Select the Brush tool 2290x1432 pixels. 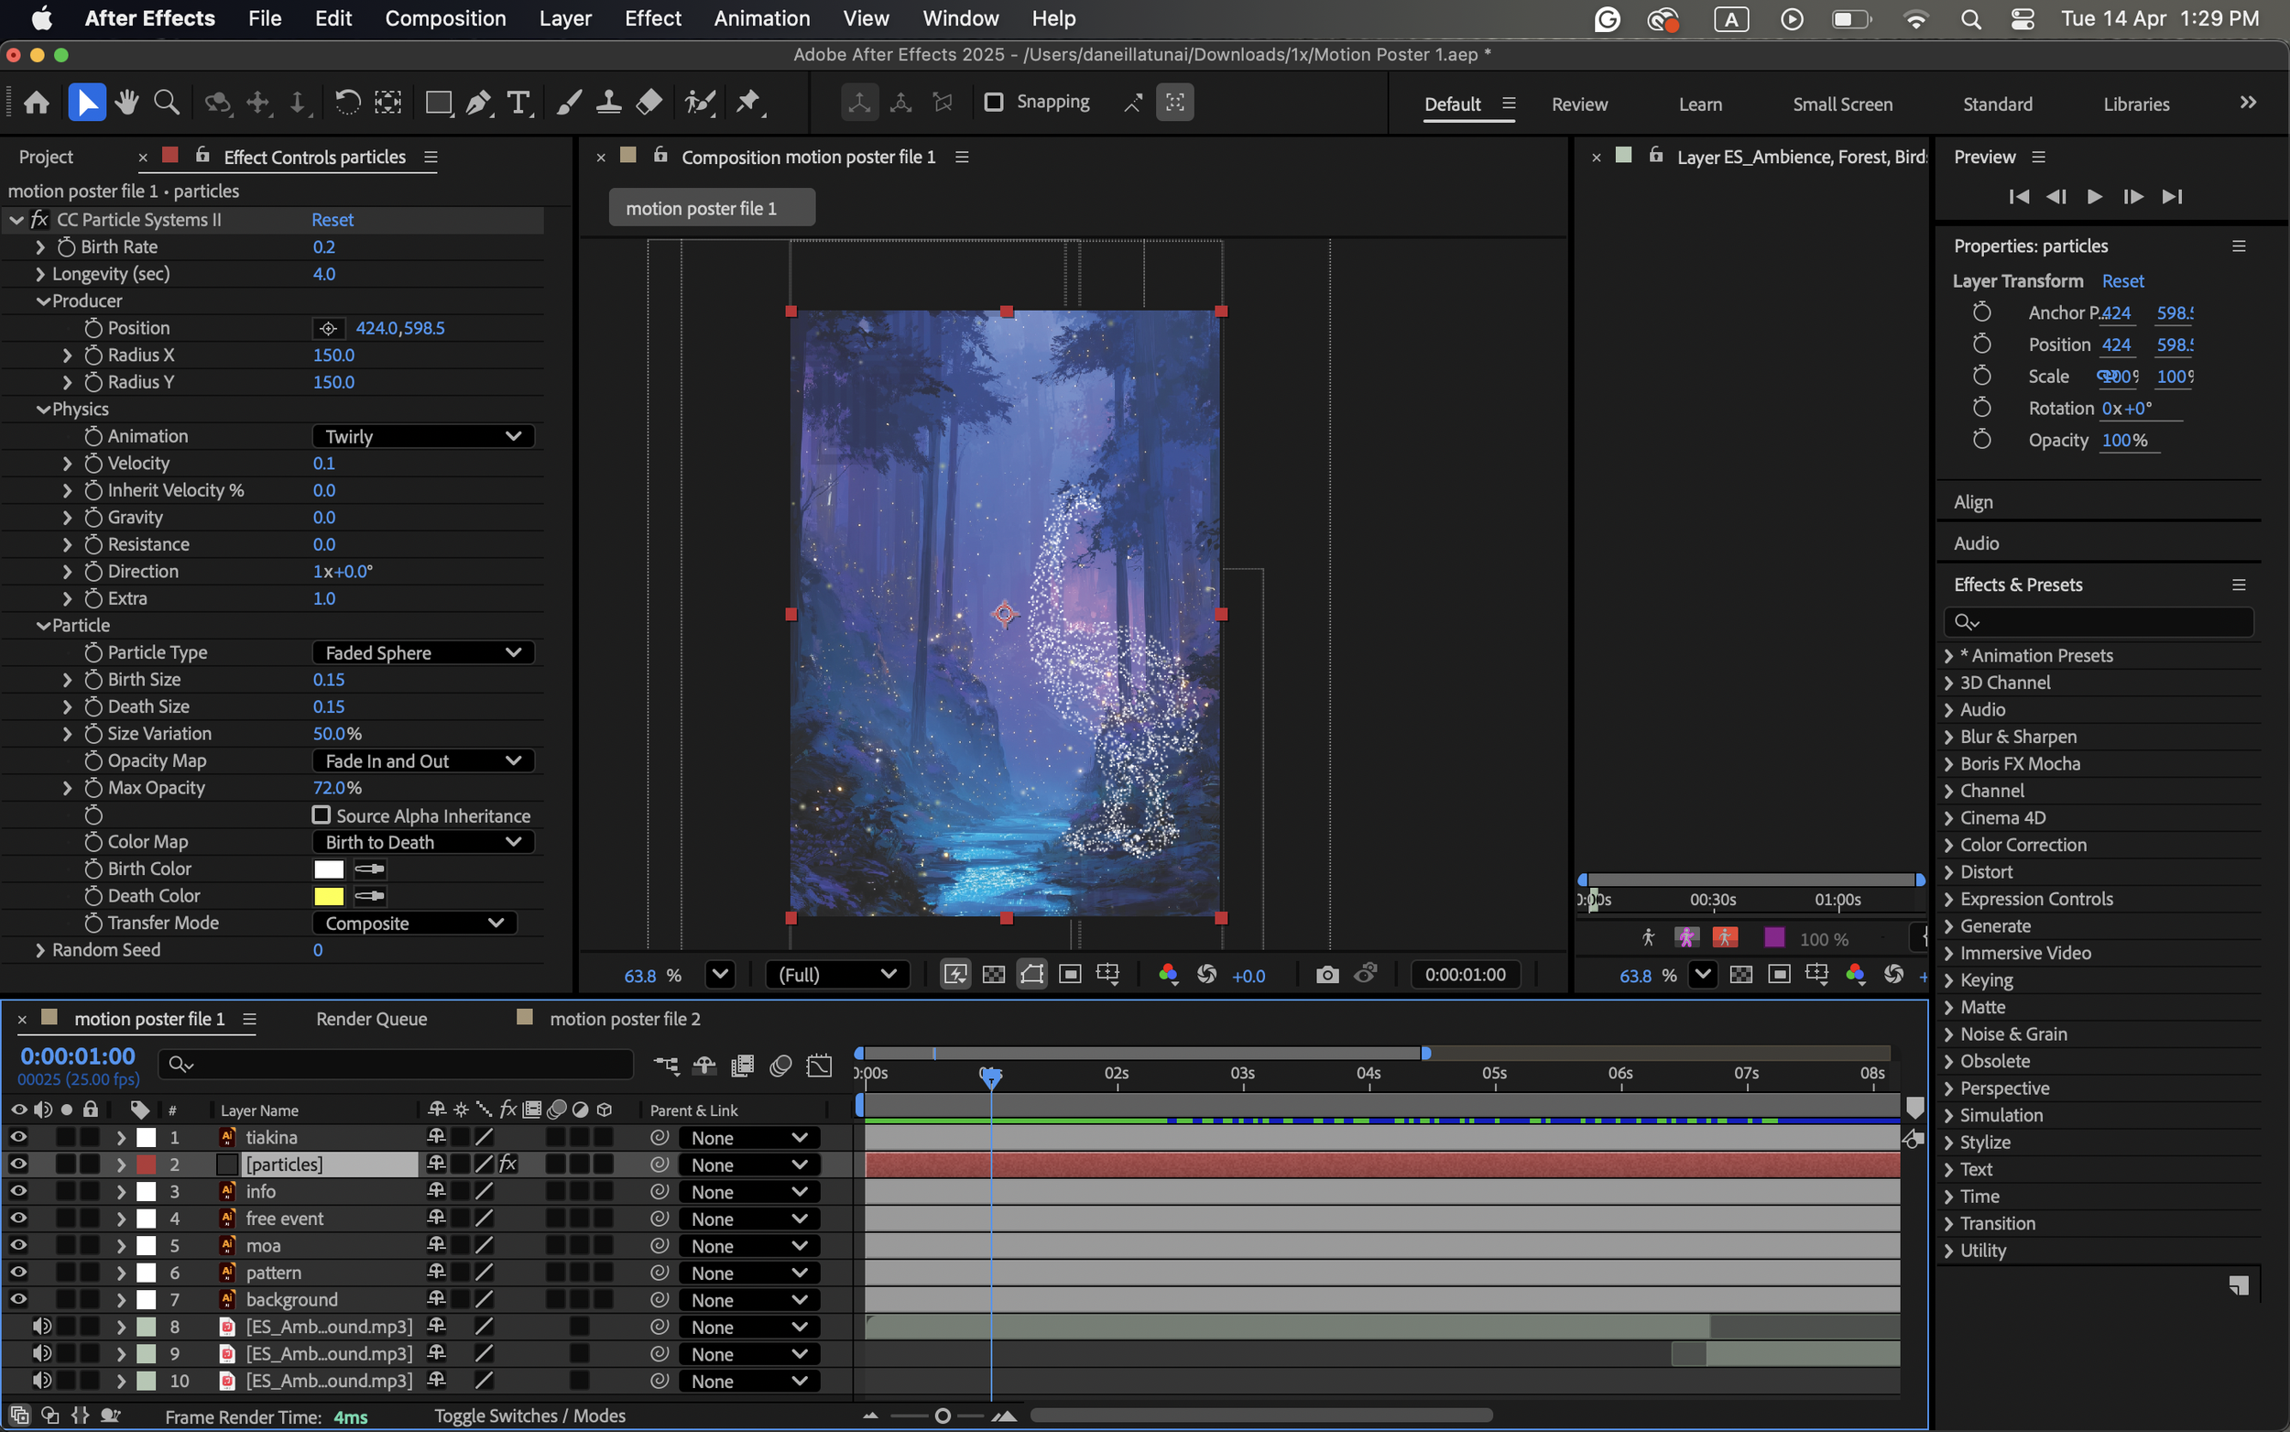[568, 103]
